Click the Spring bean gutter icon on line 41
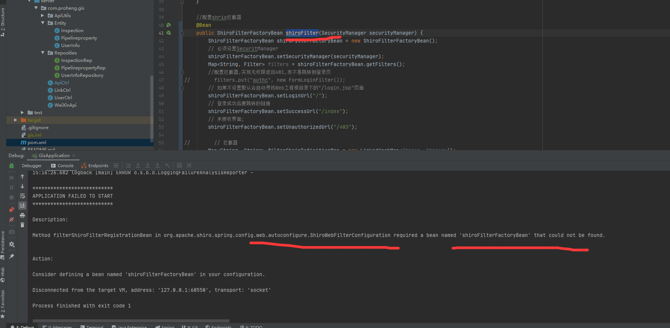Viewport: 670px width, 328px height. pos(169,33)
